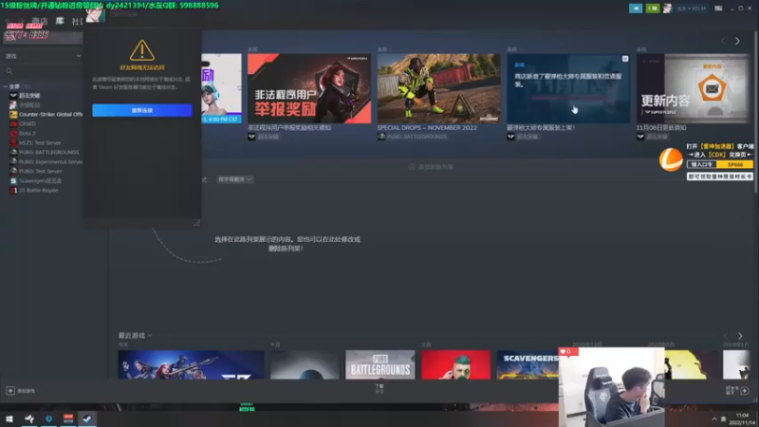Click the green notification envelope button
Screen dimensions: 759x427
coord(652,9)
